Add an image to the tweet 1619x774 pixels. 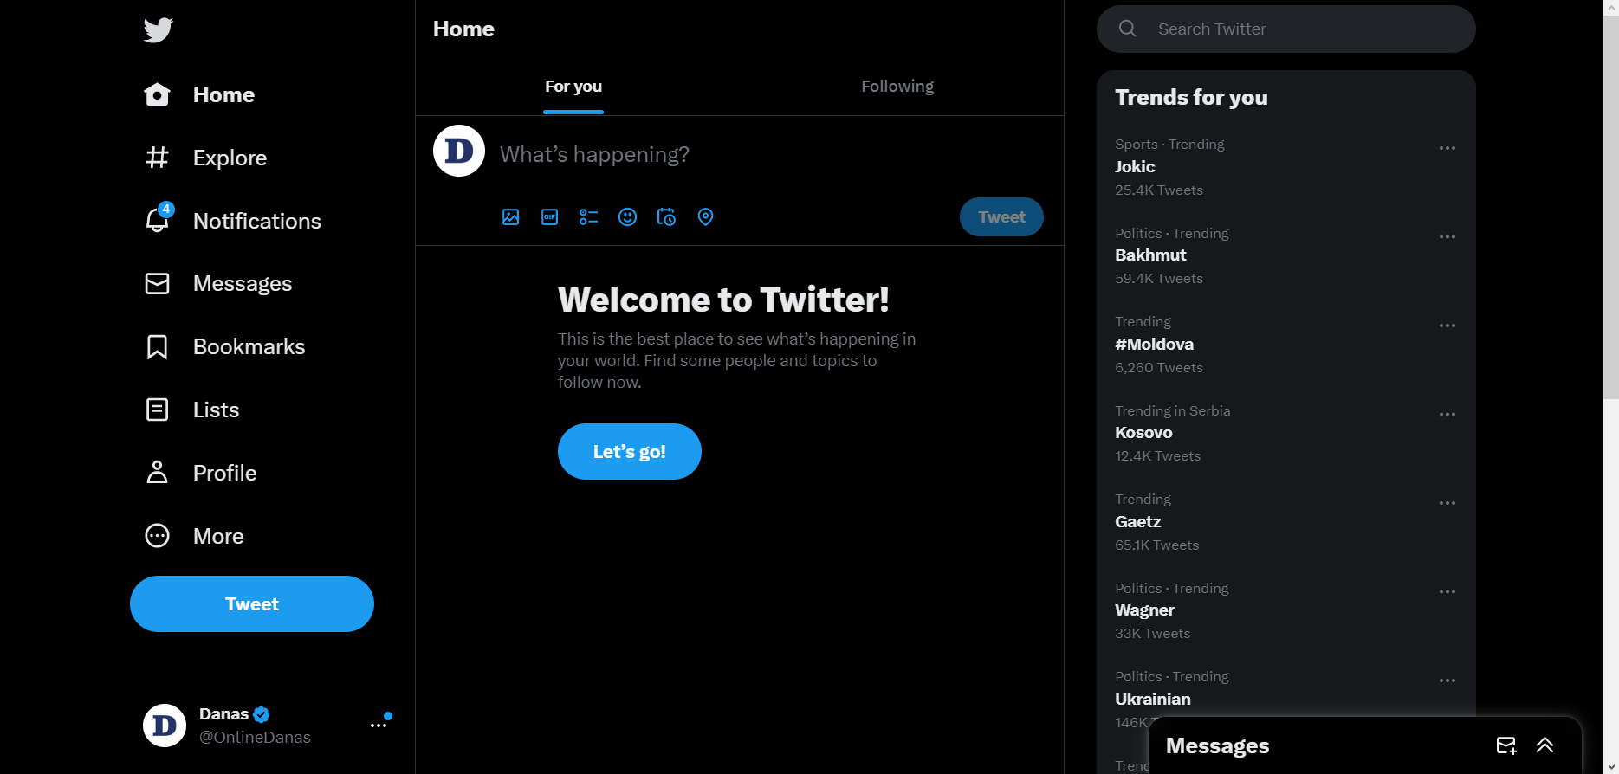(x=510, y=217)
